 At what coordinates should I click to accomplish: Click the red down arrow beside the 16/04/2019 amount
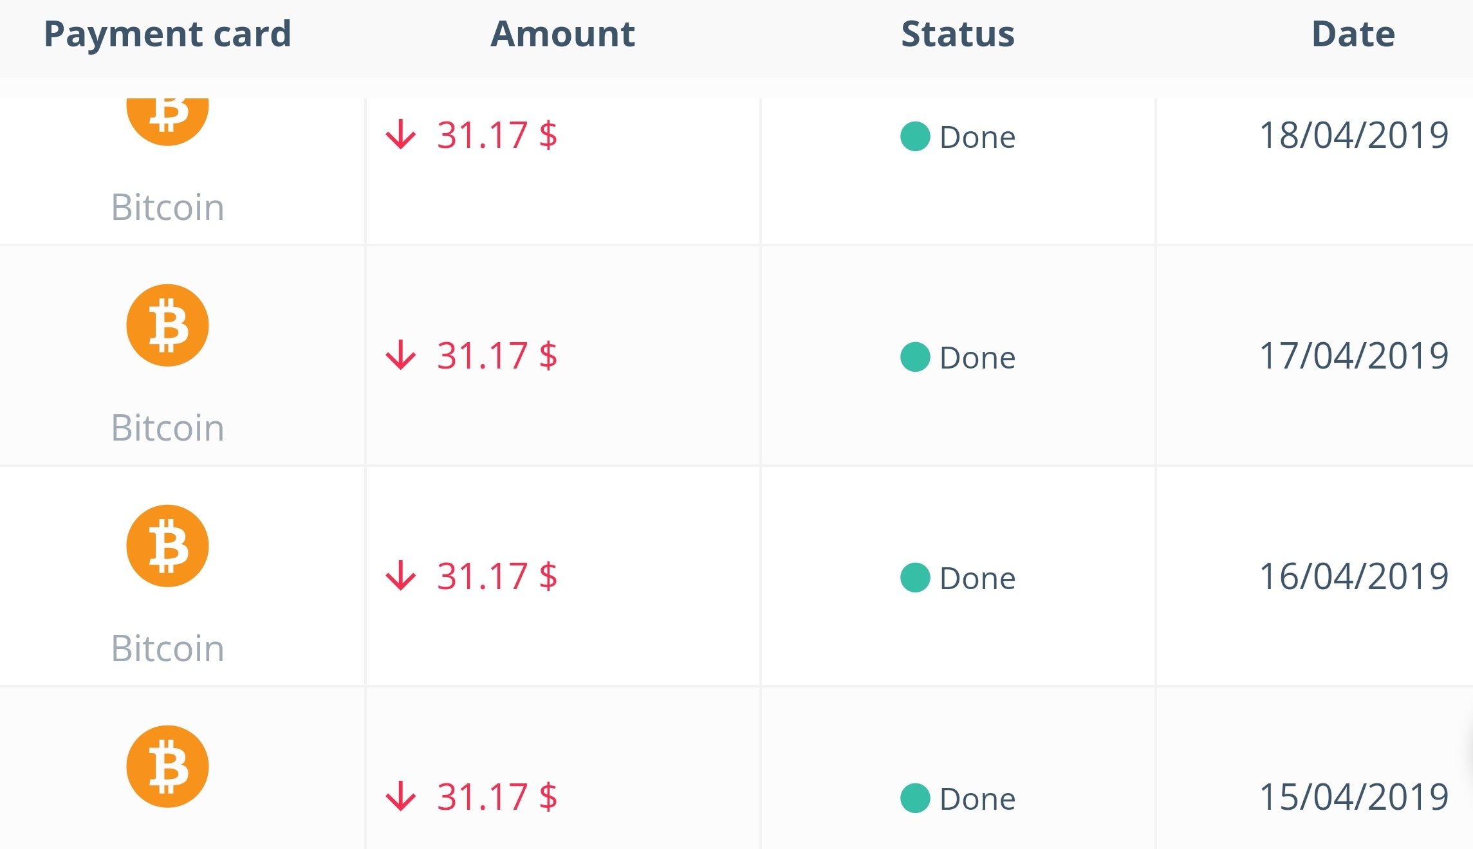point(401,576)
